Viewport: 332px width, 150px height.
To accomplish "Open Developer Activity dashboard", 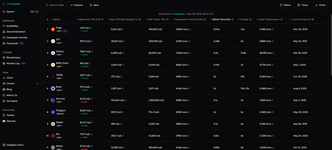I will [17, 38].
